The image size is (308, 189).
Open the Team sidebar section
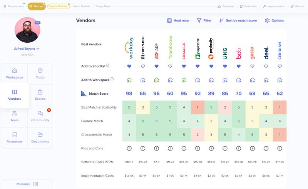pos(15,117)
